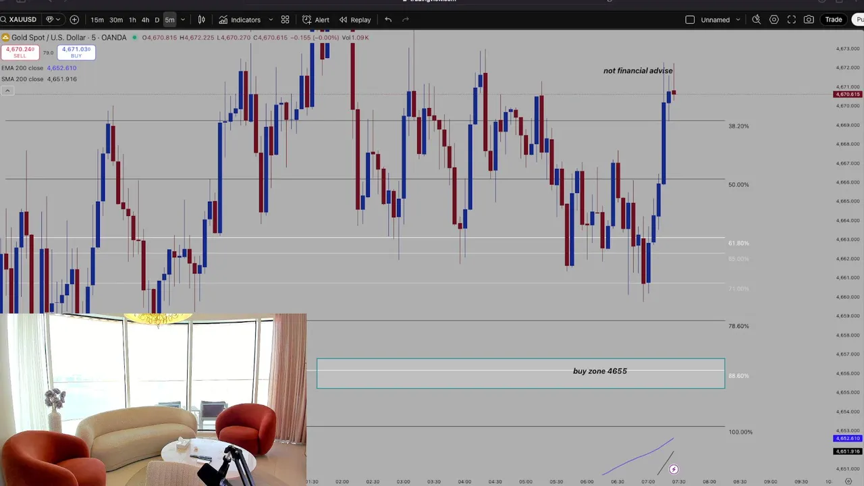Click the red 4,670.615 current price label
864x486 pixels.
tap(848, 94)
